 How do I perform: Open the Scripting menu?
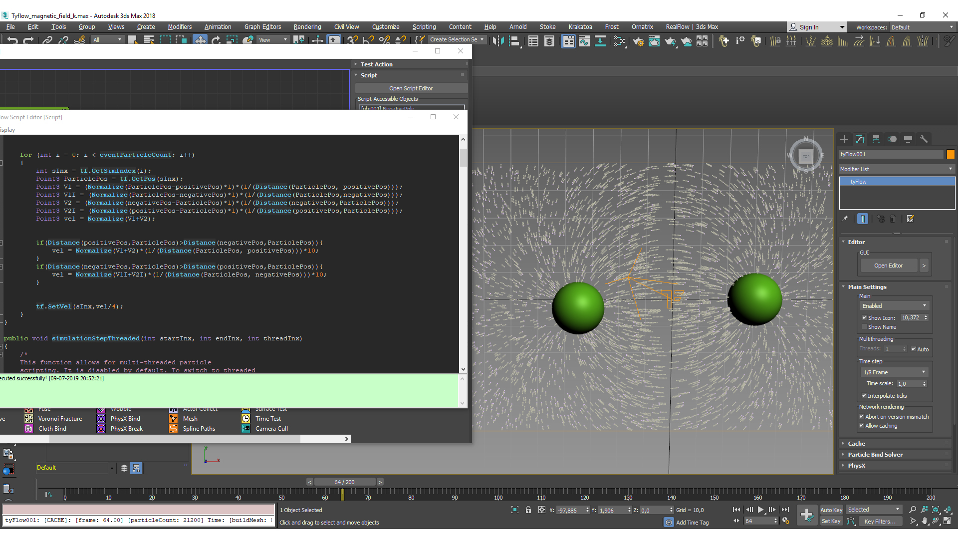pyautogui.click(x=424, y=27)
